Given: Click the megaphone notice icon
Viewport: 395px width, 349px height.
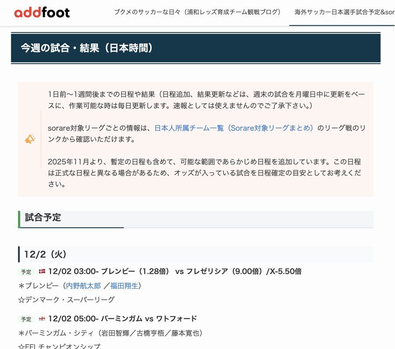Looking at the screenshot, I should (30, 139).
